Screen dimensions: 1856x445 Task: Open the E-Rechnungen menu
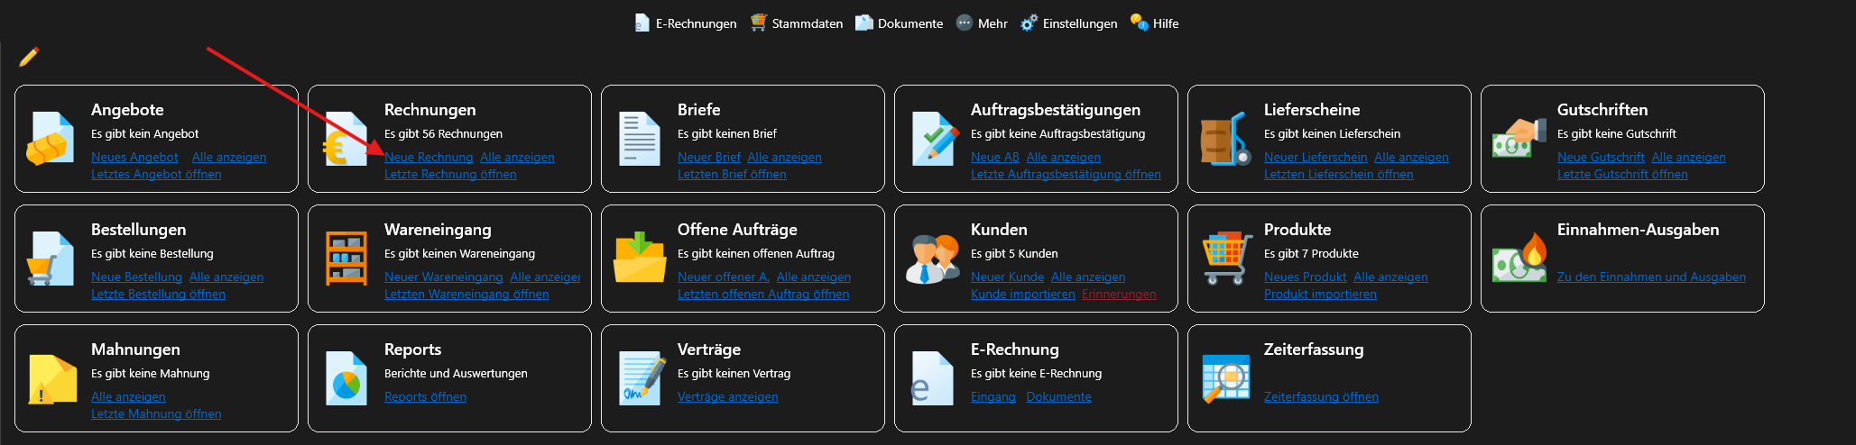[686, 23]
